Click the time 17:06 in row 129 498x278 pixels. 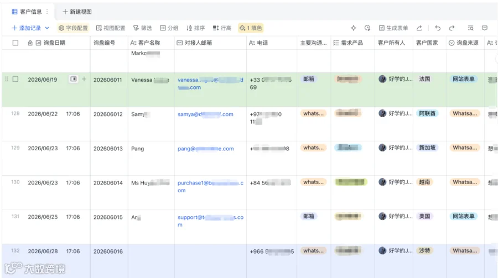(73, 149)
